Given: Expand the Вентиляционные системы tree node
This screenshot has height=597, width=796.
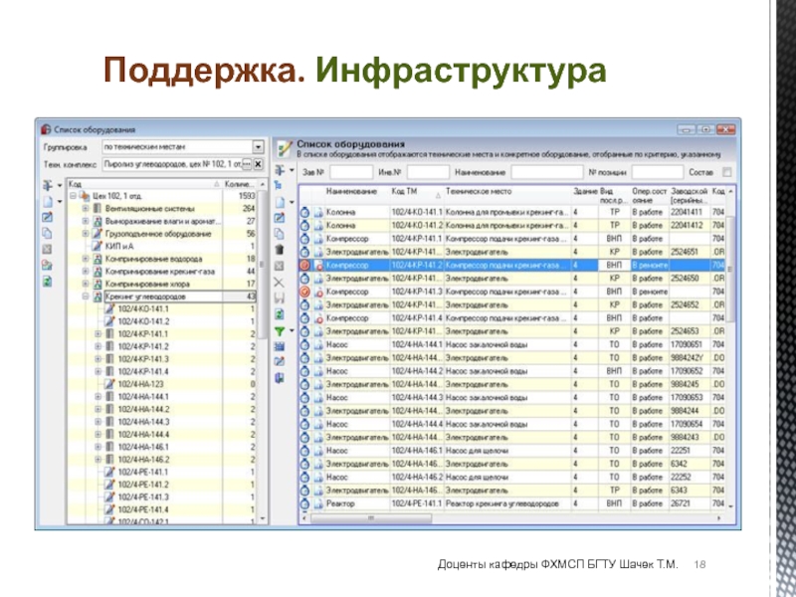Looking at the screenshot, I should coord(85,209).
